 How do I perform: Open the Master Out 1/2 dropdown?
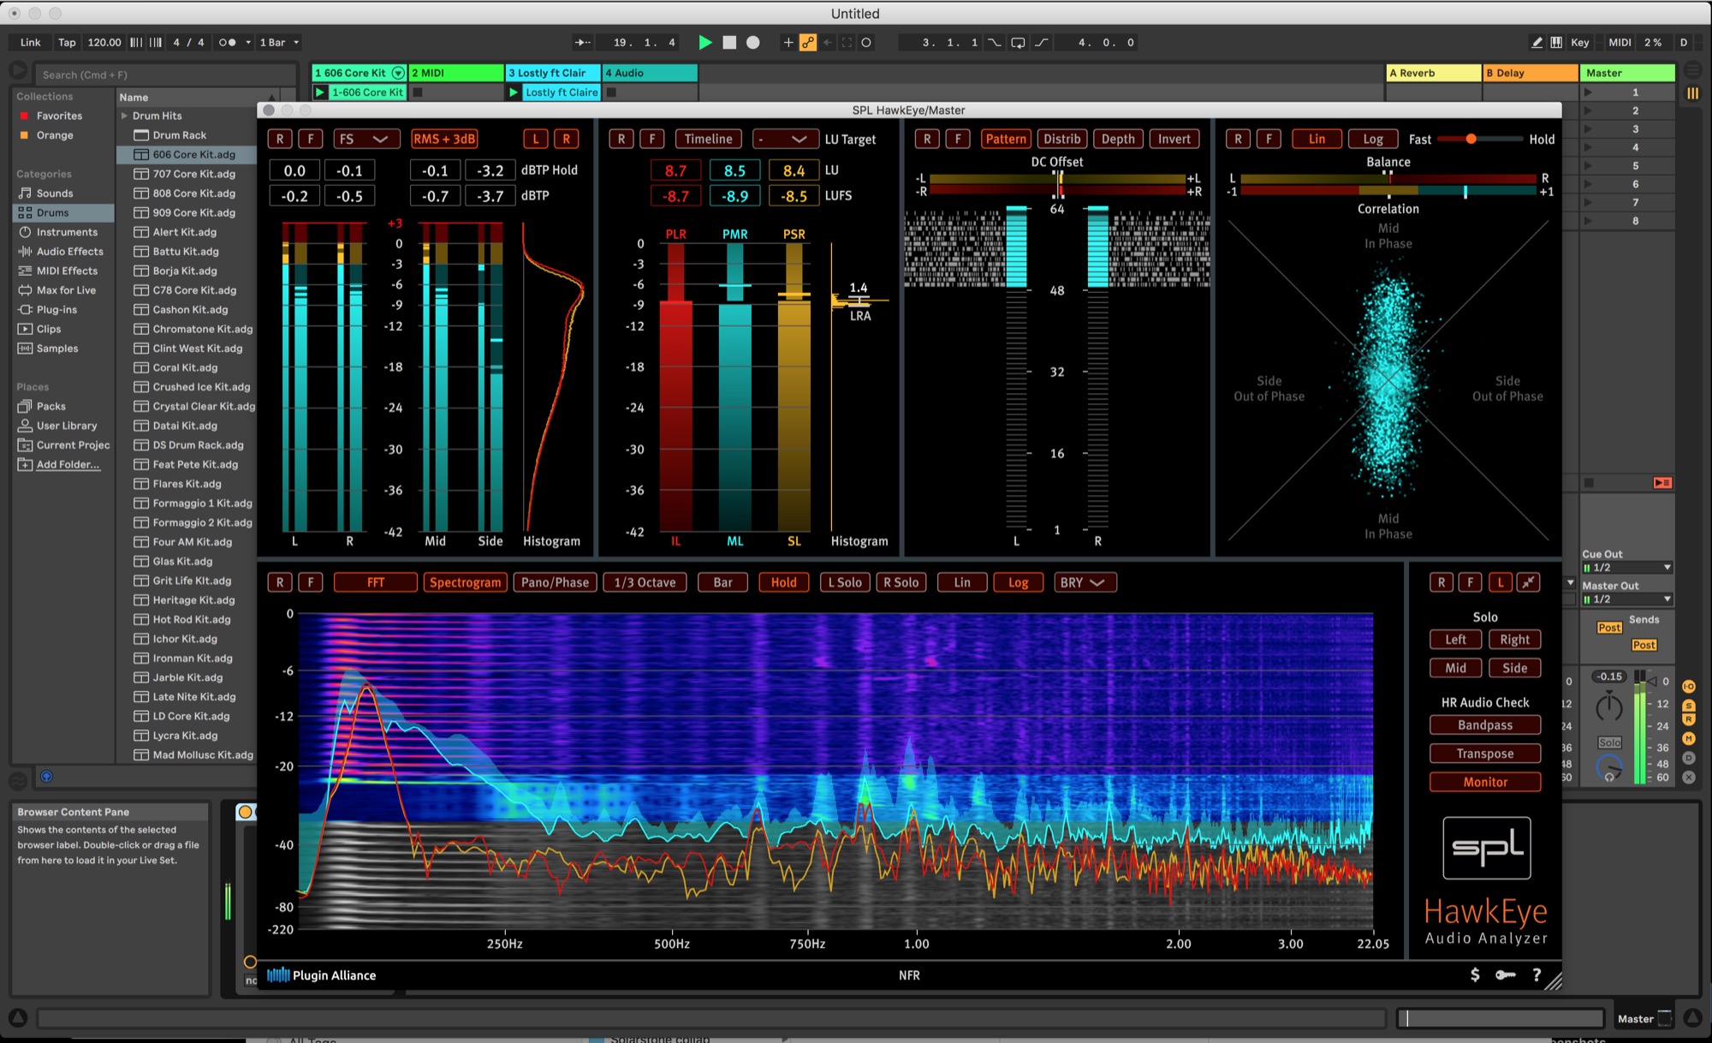[1627, 599]
